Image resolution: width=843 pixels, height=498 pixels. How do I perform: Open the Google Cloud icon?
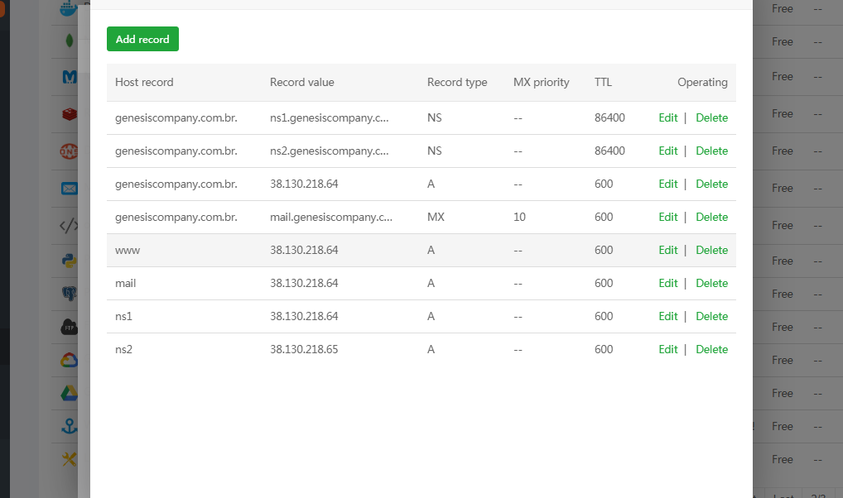70,360
